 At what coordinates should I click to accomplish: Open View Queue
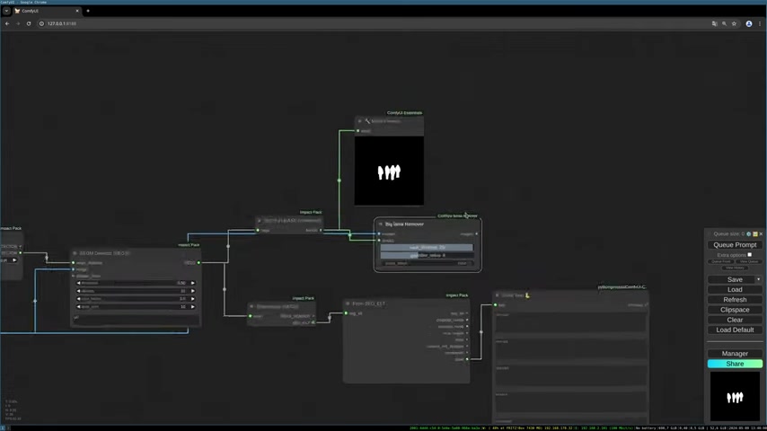(748, 261)
